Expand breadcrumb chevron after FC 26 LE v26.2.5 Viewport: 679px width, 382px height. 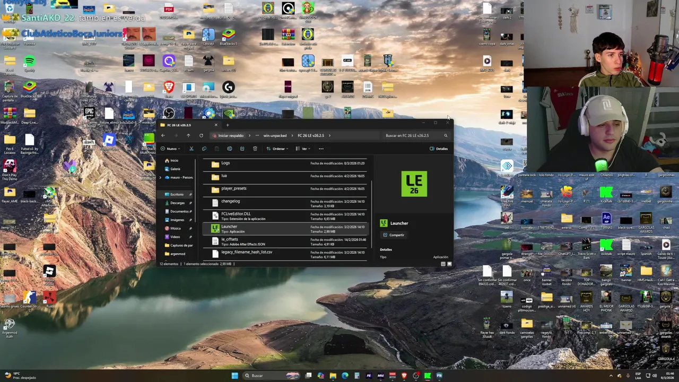[329, 135]
